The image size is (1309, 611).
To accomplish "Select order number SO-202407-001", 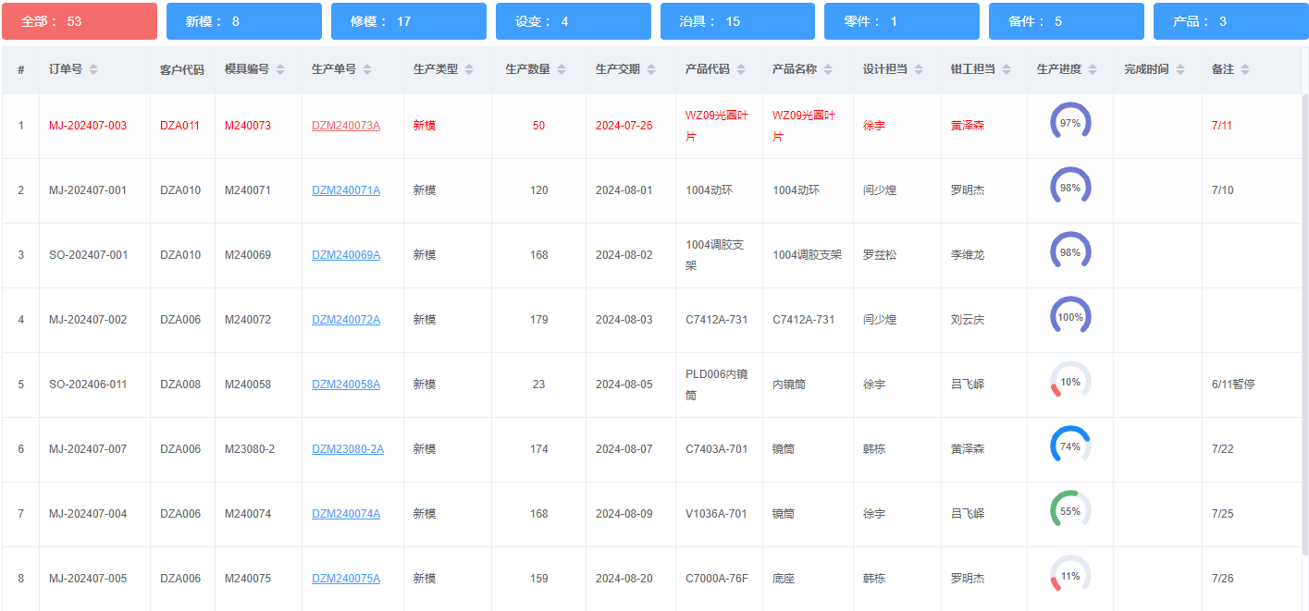I will tap(89, 255).
